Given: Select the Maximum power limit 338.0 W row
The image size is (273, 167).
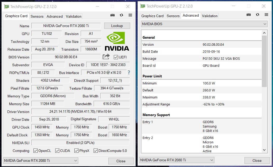Looking at the screenshot, I should pyautogui.click(x=201, y=97).
